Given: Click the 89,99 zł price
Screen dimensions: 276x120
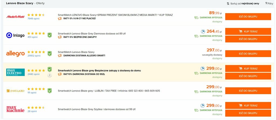Looking at the screenshot, I should coord(216,13).
